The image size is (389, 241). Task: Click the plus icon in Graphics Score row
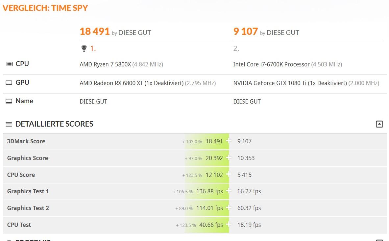(x=229, y=158)
